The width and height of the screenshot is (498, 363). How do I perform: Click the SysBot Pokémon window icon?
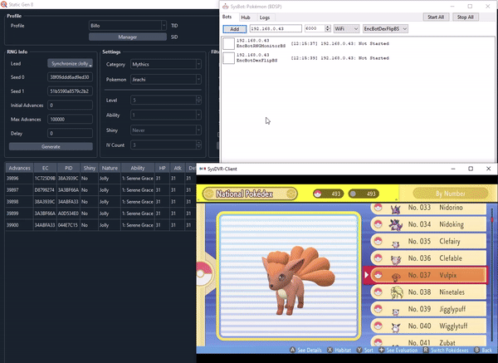tap(225, 7)
